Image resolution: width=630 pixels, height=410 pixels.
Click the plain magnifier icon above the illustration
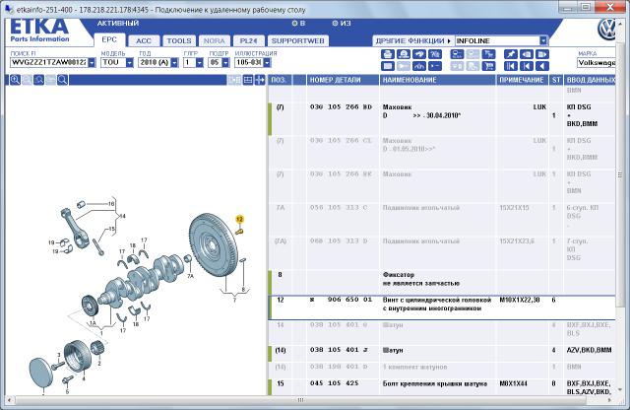pyautogui.click(x=62, y=80)
